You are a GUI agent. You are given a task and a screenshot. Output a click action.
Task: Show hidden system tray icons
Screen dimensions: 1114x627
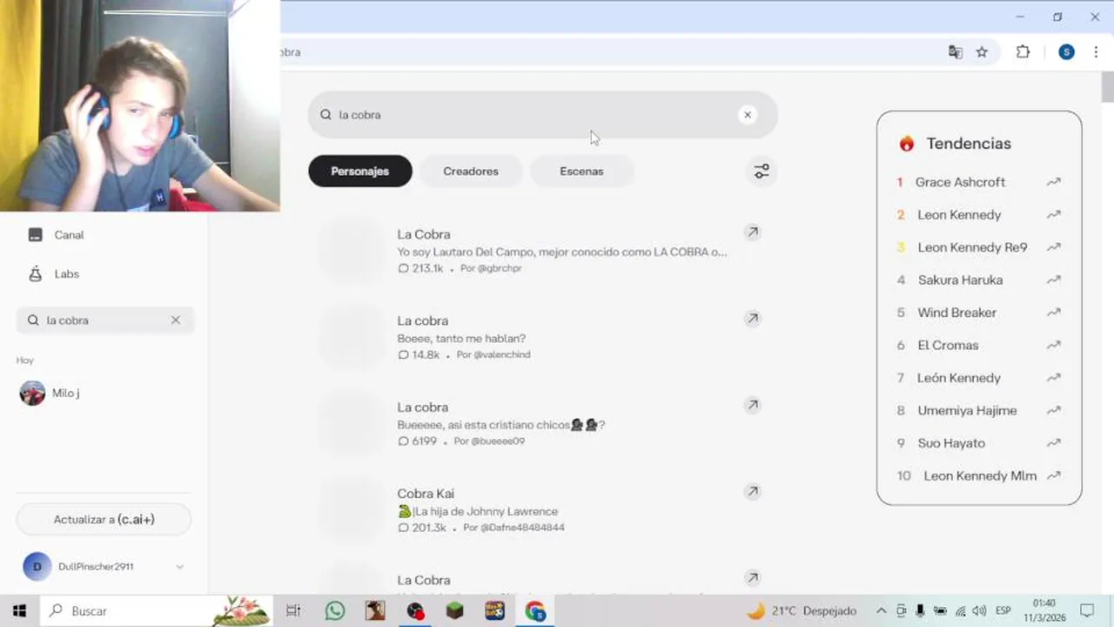[x=881, y=611]
